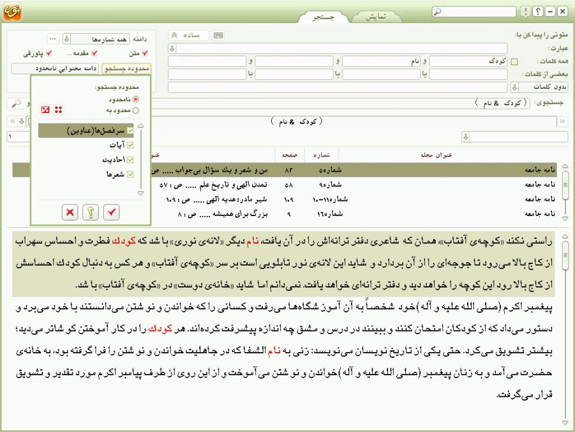Click the input field containing کودک
Viewport: 575px width, 432px height.
tap(468, 61)
